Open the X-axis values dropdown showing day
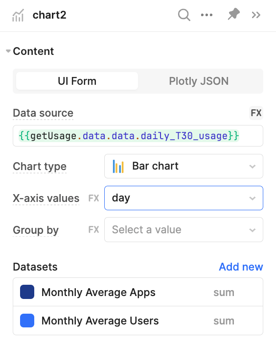This screenshot has width=276, height=347. tap(184, 198)
